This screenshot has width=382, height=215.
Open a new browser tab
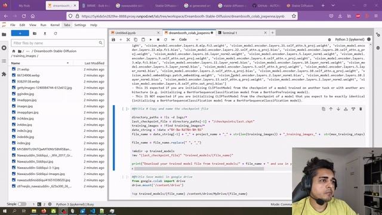(x=323, y=5)
